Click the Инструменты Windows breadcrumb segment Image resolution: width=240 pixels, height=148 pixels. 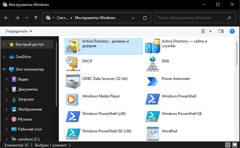point(95,18)
